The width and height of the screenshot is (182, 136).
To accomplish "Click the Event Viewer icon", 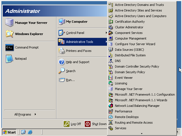I will pos(111,78).
